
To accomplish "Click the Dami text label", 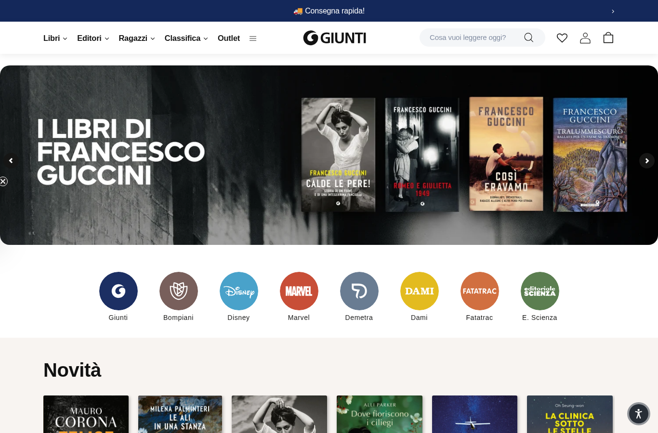I will [x=420, y=318].
